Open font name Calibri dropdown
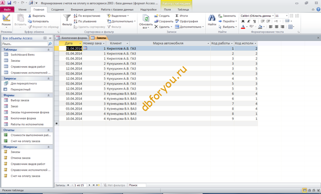 coord(273,16)
